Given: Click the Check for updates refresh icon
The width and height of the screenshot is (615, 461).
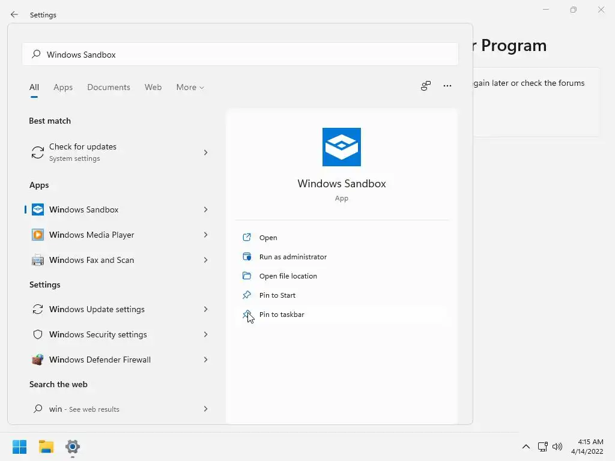Looking at the screenshot, I should 38,152.
